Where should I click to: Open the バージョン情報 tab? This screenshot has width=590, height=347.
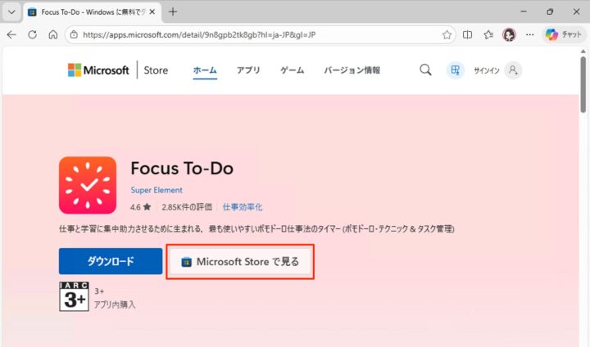point(352,70)
